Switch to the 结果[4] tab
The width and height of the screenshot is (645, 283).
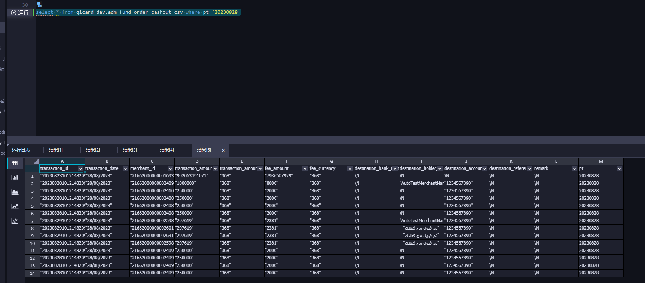[x=167, y=150]
